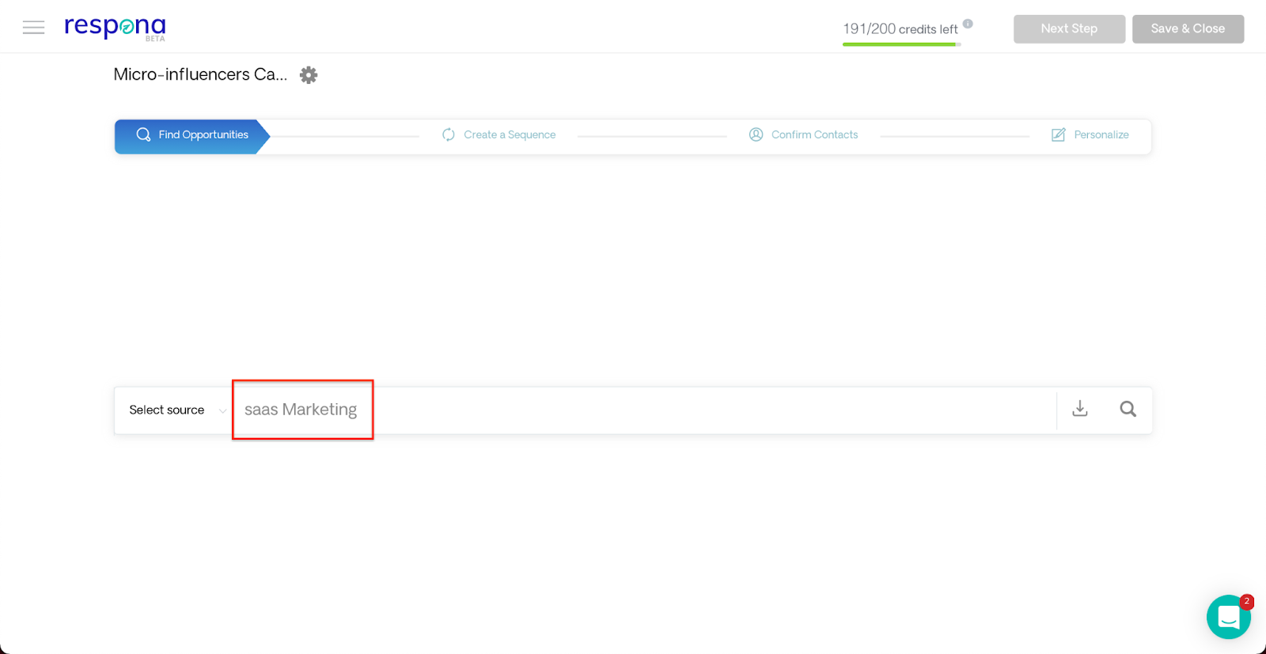Go to Create a Sequence step

(x=499, y=135)
